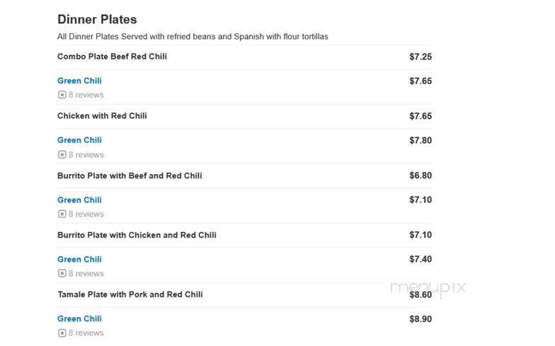Click the review star icon under Combo Plate Green Chili

pos(62,95)
